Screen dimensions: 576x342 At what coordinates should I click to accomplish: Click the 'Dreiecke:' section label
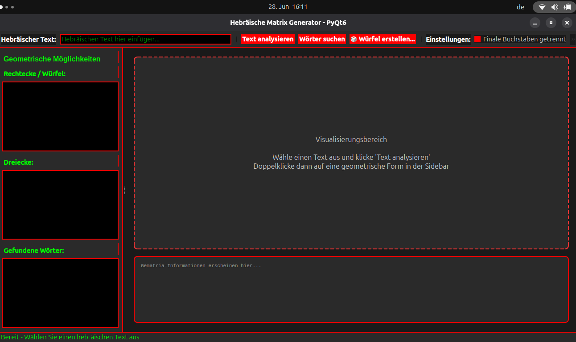click(18, 163)
